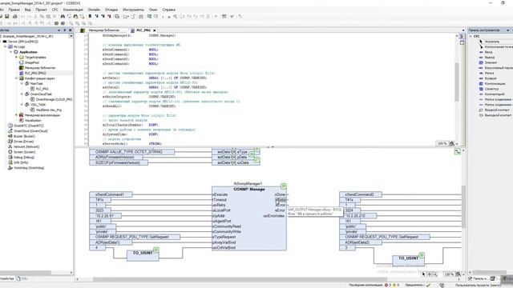
Task: Click the Find binoculars toolbar icon
Action: point(63,16)
